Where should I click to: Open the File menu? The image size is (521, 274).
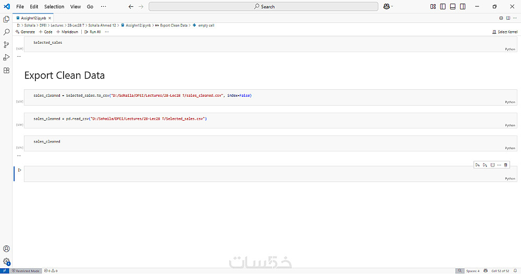20,6
